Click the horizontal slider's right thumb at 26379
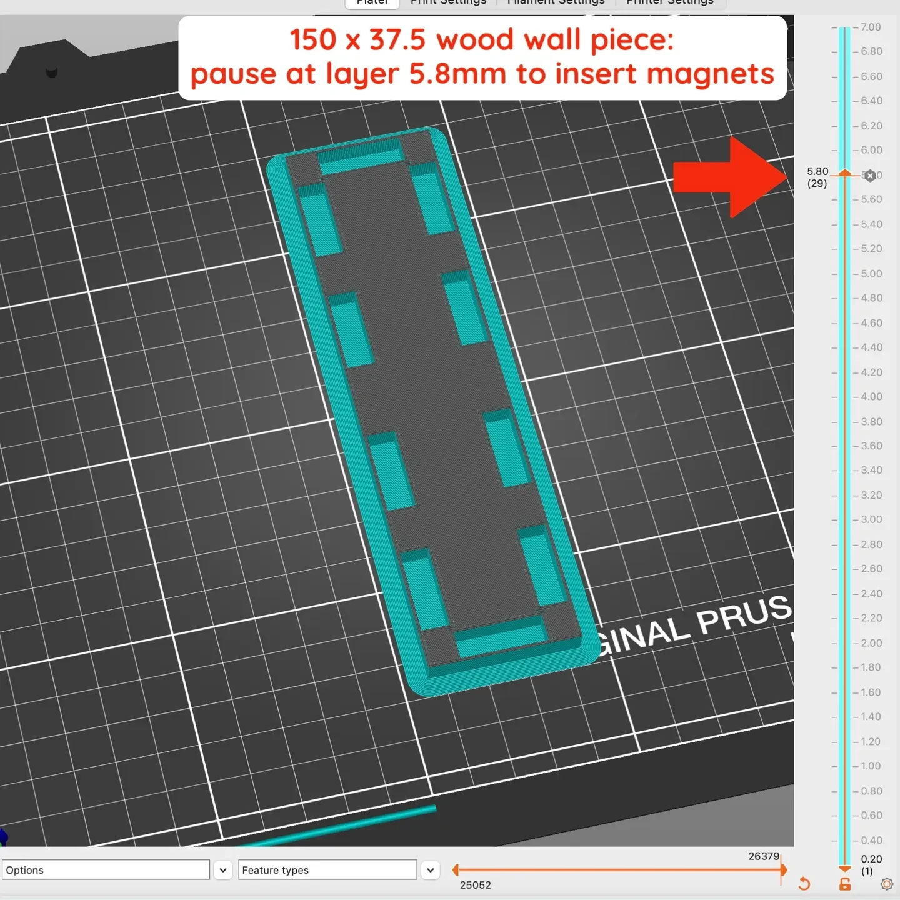 [784, 869]
